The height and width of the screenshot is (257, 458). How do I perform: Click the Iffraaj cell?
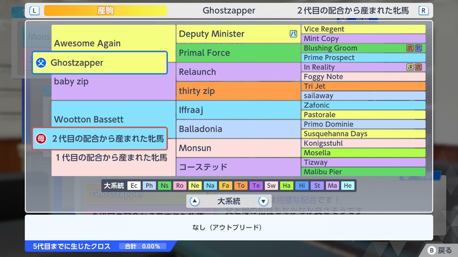pyautogui.click(x=238, y=110)
